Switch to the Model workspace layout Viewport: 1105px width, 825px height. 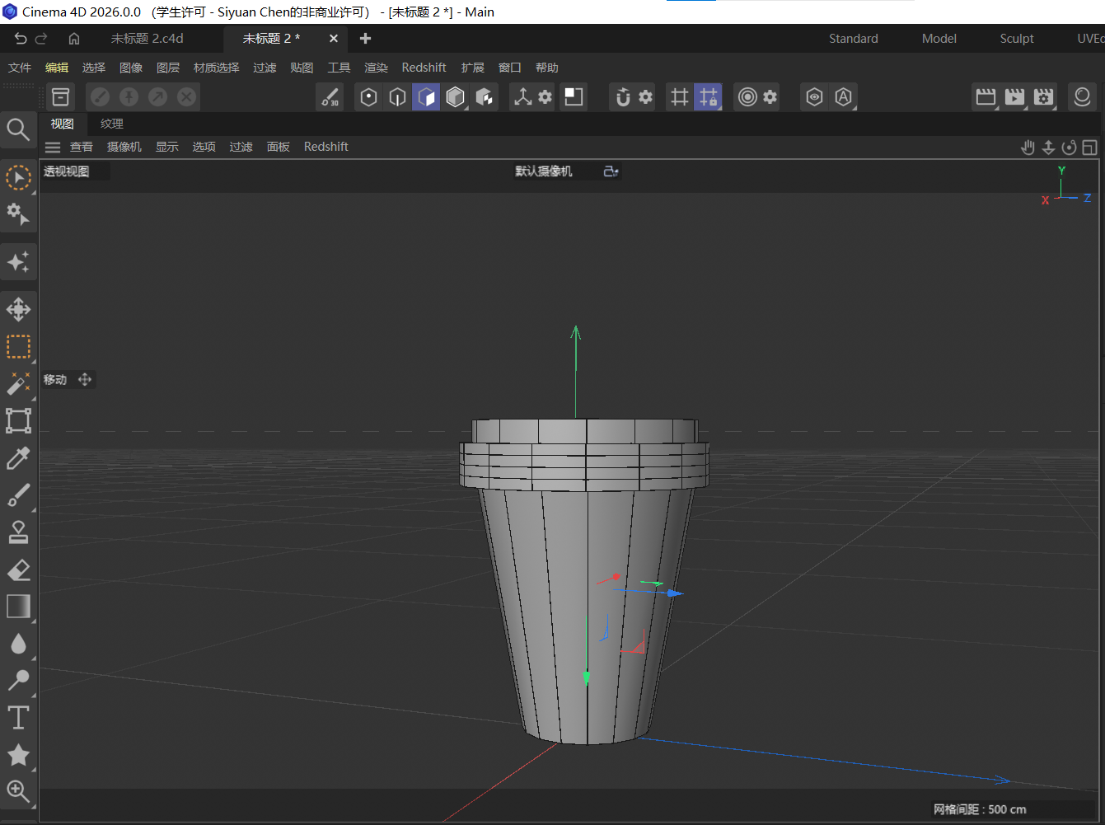pos(939,38)
